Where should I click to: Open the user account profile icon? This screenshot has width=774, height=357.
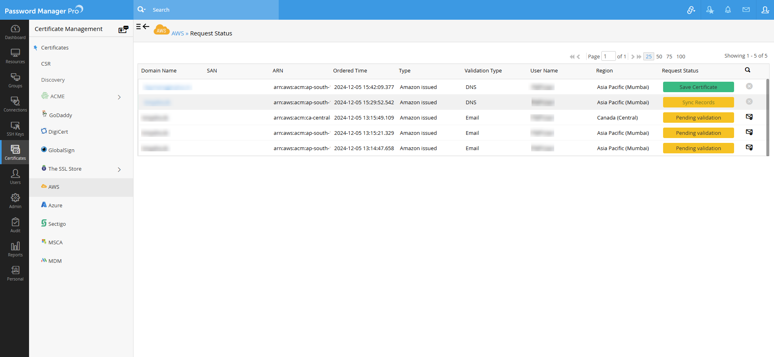point(765,10)
